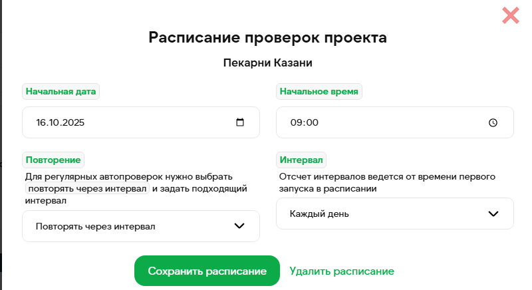This screenshot has width=532, height=290.
Task: Focus the start date field showing 16.10.2025
Action: 126,122
